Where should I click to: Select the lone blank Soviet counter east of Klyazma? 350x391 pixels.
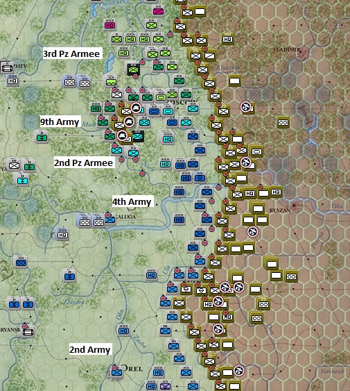tap(234, 81)
